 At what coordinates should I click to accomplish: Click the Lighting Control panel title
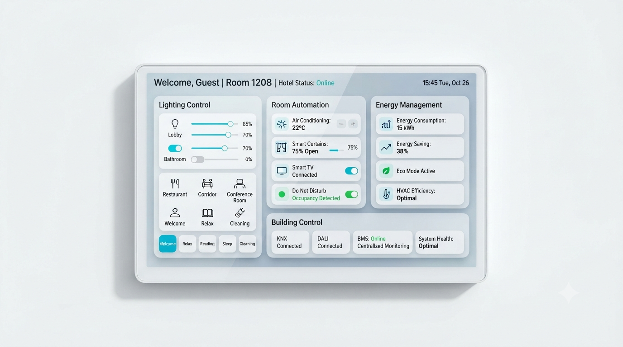185,105
